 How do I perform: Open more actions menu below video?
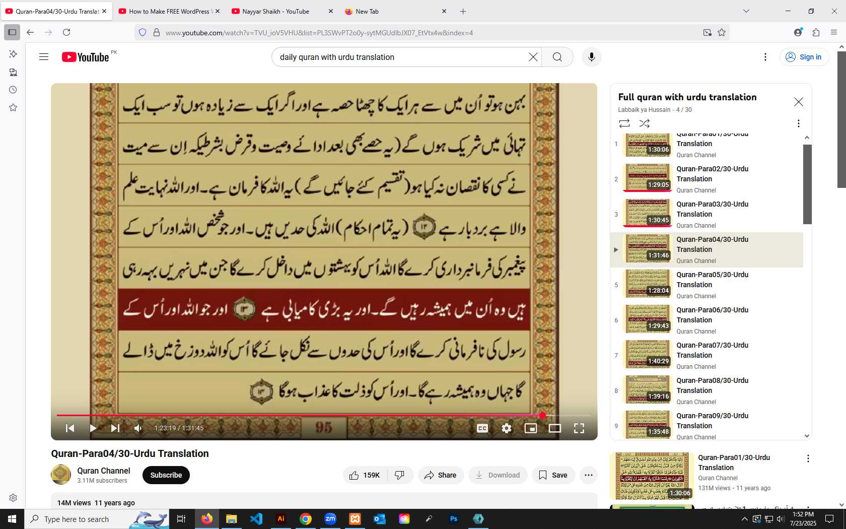[589, 475]
